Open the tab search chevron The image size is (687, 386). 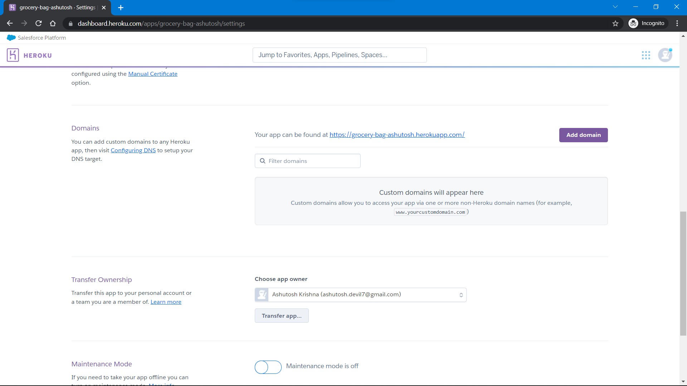(x=615, y=7)
